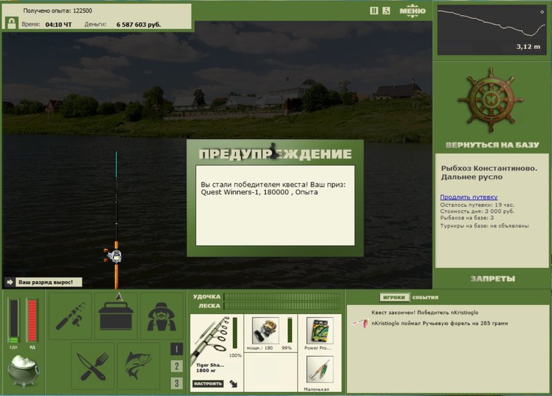Click the 'Продлить путевку' link
This screenshot has width=552, height=396.
pyautogui.click(x=469, y=197)
